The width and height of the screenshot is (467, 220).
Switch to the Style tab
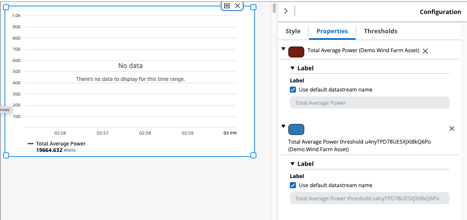pos(293,31)
